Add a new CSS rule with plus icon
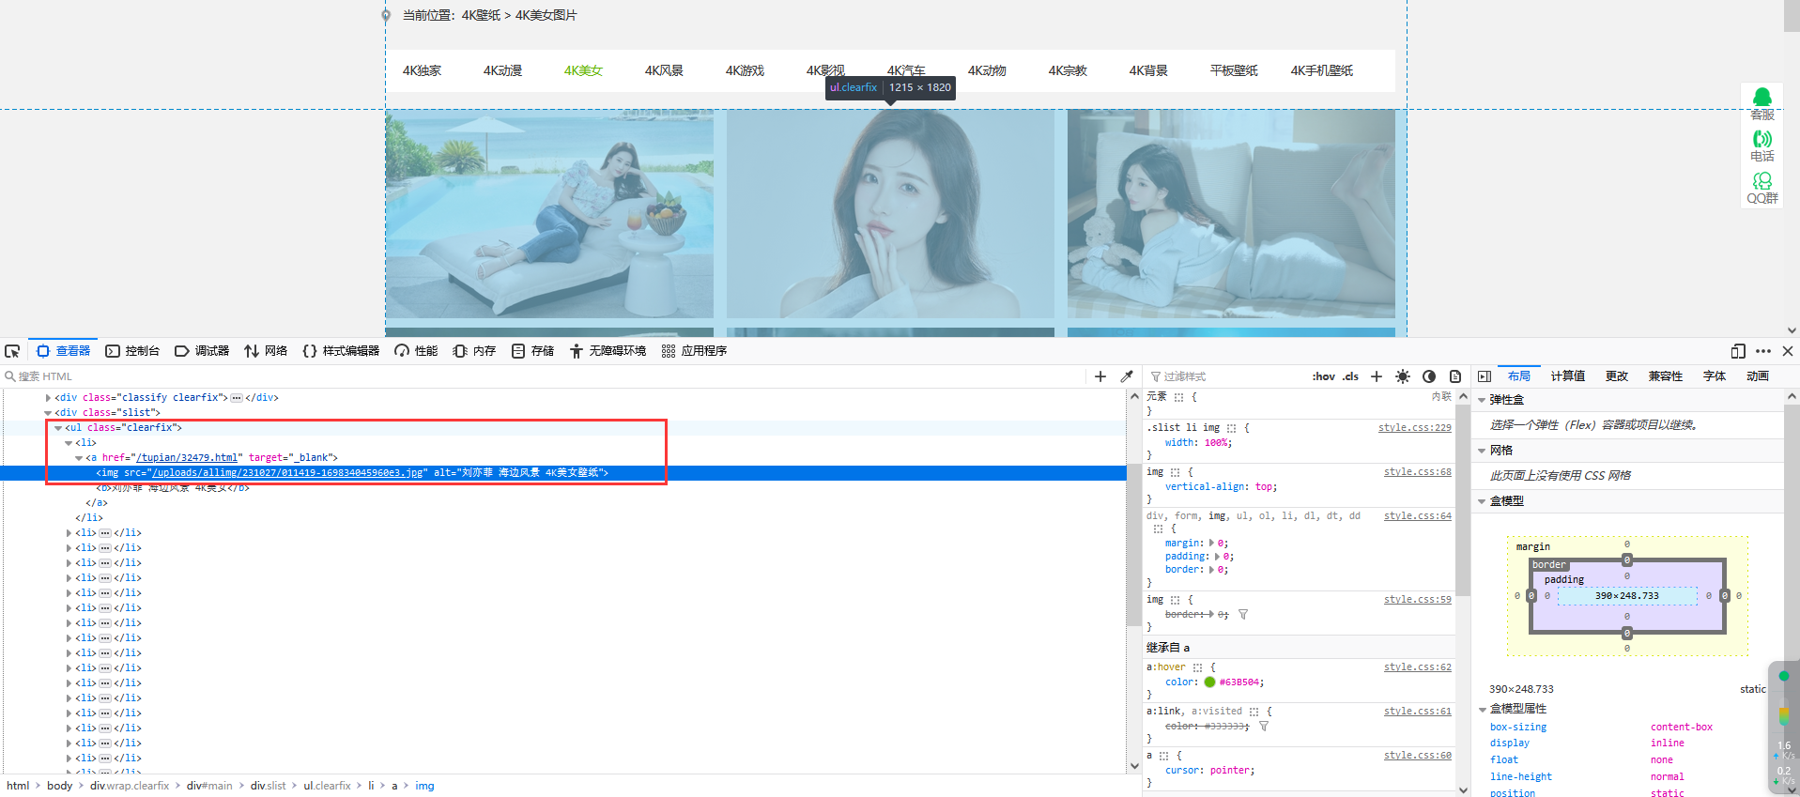The width and height of the screenshot is (1800, 797). tap(1377, 376)
